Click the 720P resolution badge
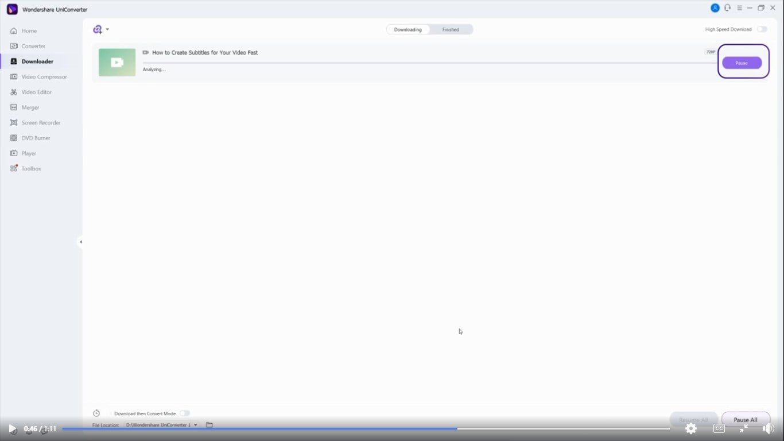784x441 pixels. pos(711,52)
